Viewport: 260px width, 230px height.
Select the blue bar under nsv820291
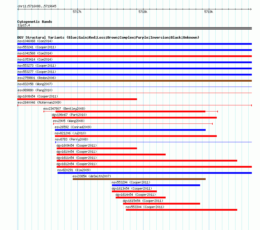click(x=155, y=173)
